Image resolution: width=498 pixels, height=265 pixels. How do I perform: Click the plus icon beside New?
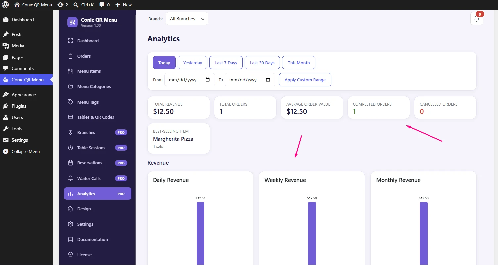click(118, 5)
